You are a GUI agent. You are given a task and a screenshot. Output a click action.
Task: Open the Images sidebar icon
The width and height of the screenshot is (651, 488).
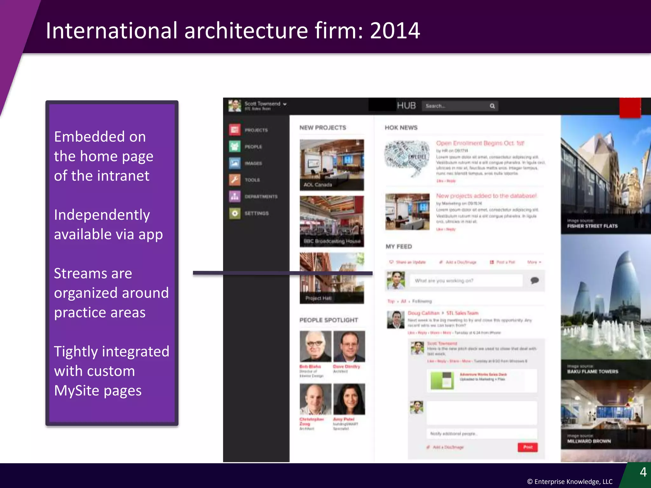(x=235, y=163)
